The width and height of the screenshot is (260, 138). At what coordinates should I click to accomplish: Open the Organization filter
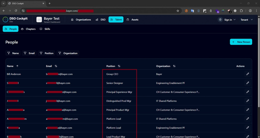pyautogui.click(x=68, y=53)
